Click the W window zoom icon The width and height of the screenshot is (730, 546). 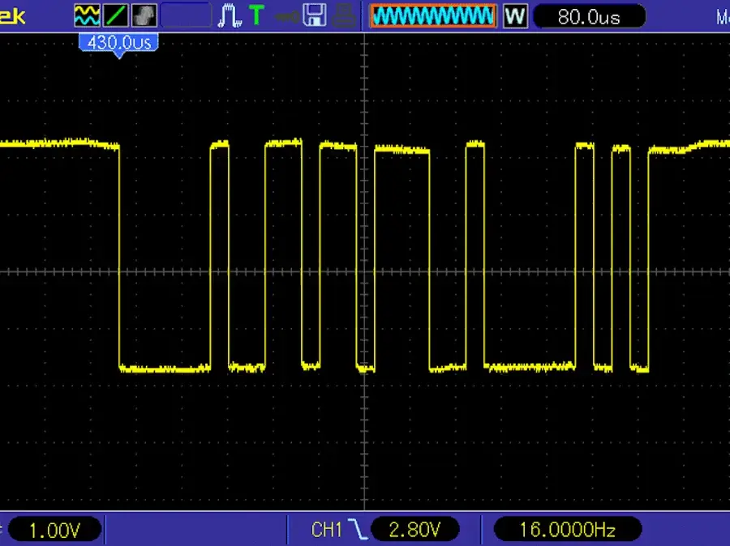(515, 16)
